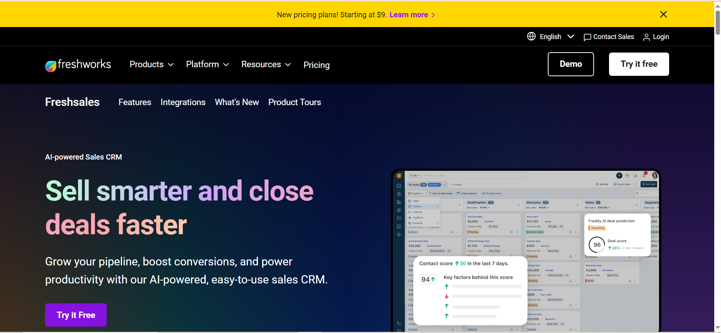Viewport: 721px width, 333px height.
Task: Click the Sell smarter and close deals faster headline
Action: (x=179, y=207)
